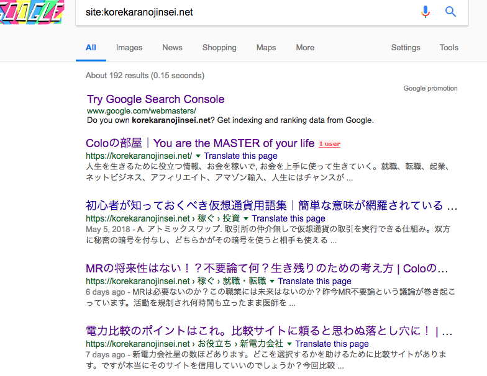The height and width of the screenshot is (376, 487).
Task: Expand dropdown arrow beside 新電力会社 URL
Action: 289,344
